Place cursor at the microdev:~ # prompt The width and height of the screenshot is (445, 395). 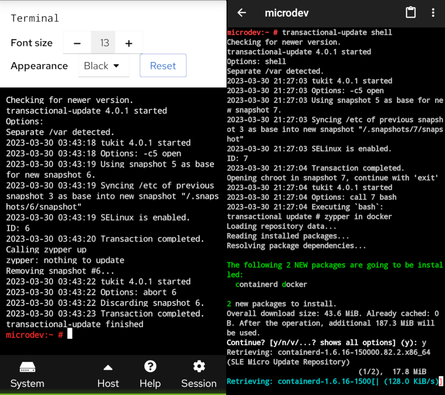[x=33, y=335]
